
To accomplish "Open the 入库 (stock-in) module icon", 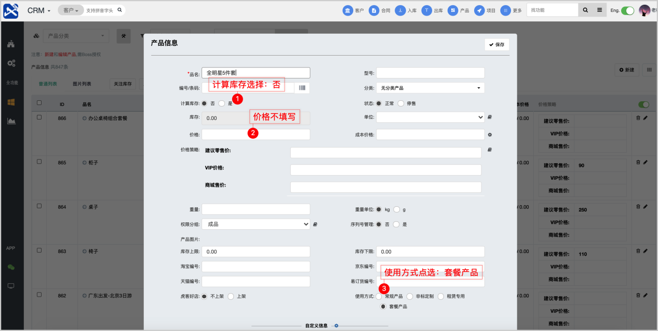I will 400,10.
